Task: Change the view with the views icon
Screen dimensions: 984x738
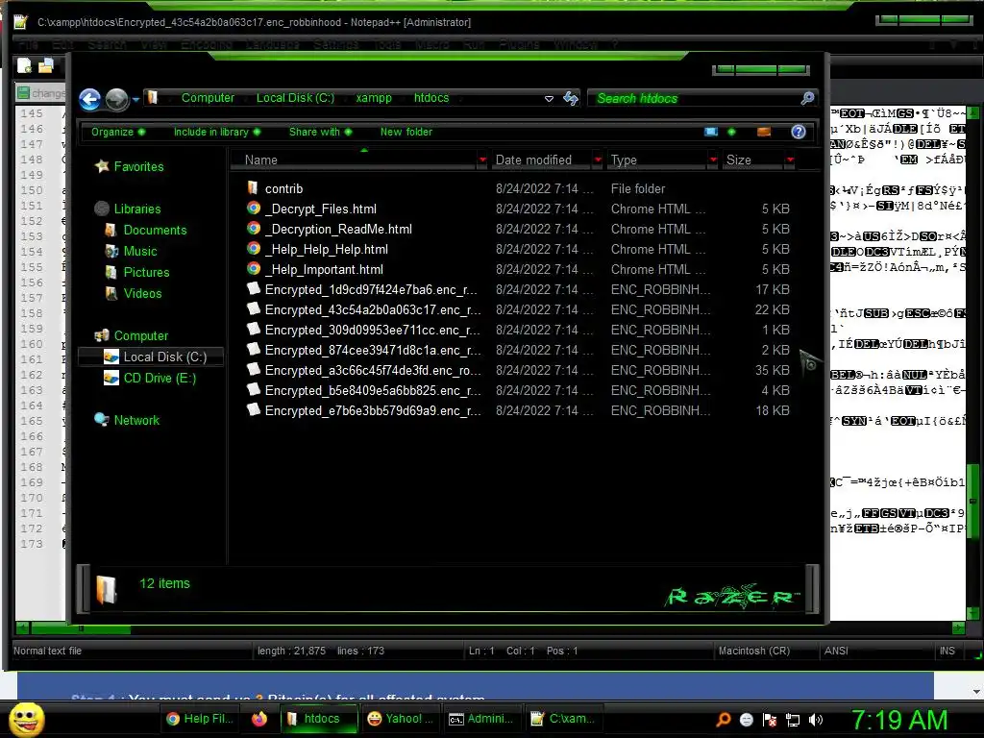Action: point(711,132)
